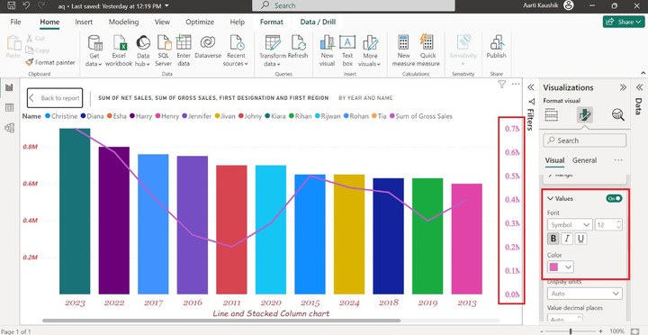Screen dimensions: 648x335
Task: Open More visuals gallery
Action: click(370, 50)
